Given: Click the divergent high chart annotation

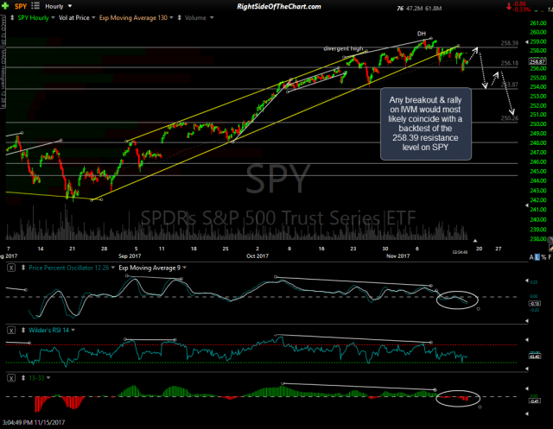Looking at the screenshot, I should pos(343,48).
